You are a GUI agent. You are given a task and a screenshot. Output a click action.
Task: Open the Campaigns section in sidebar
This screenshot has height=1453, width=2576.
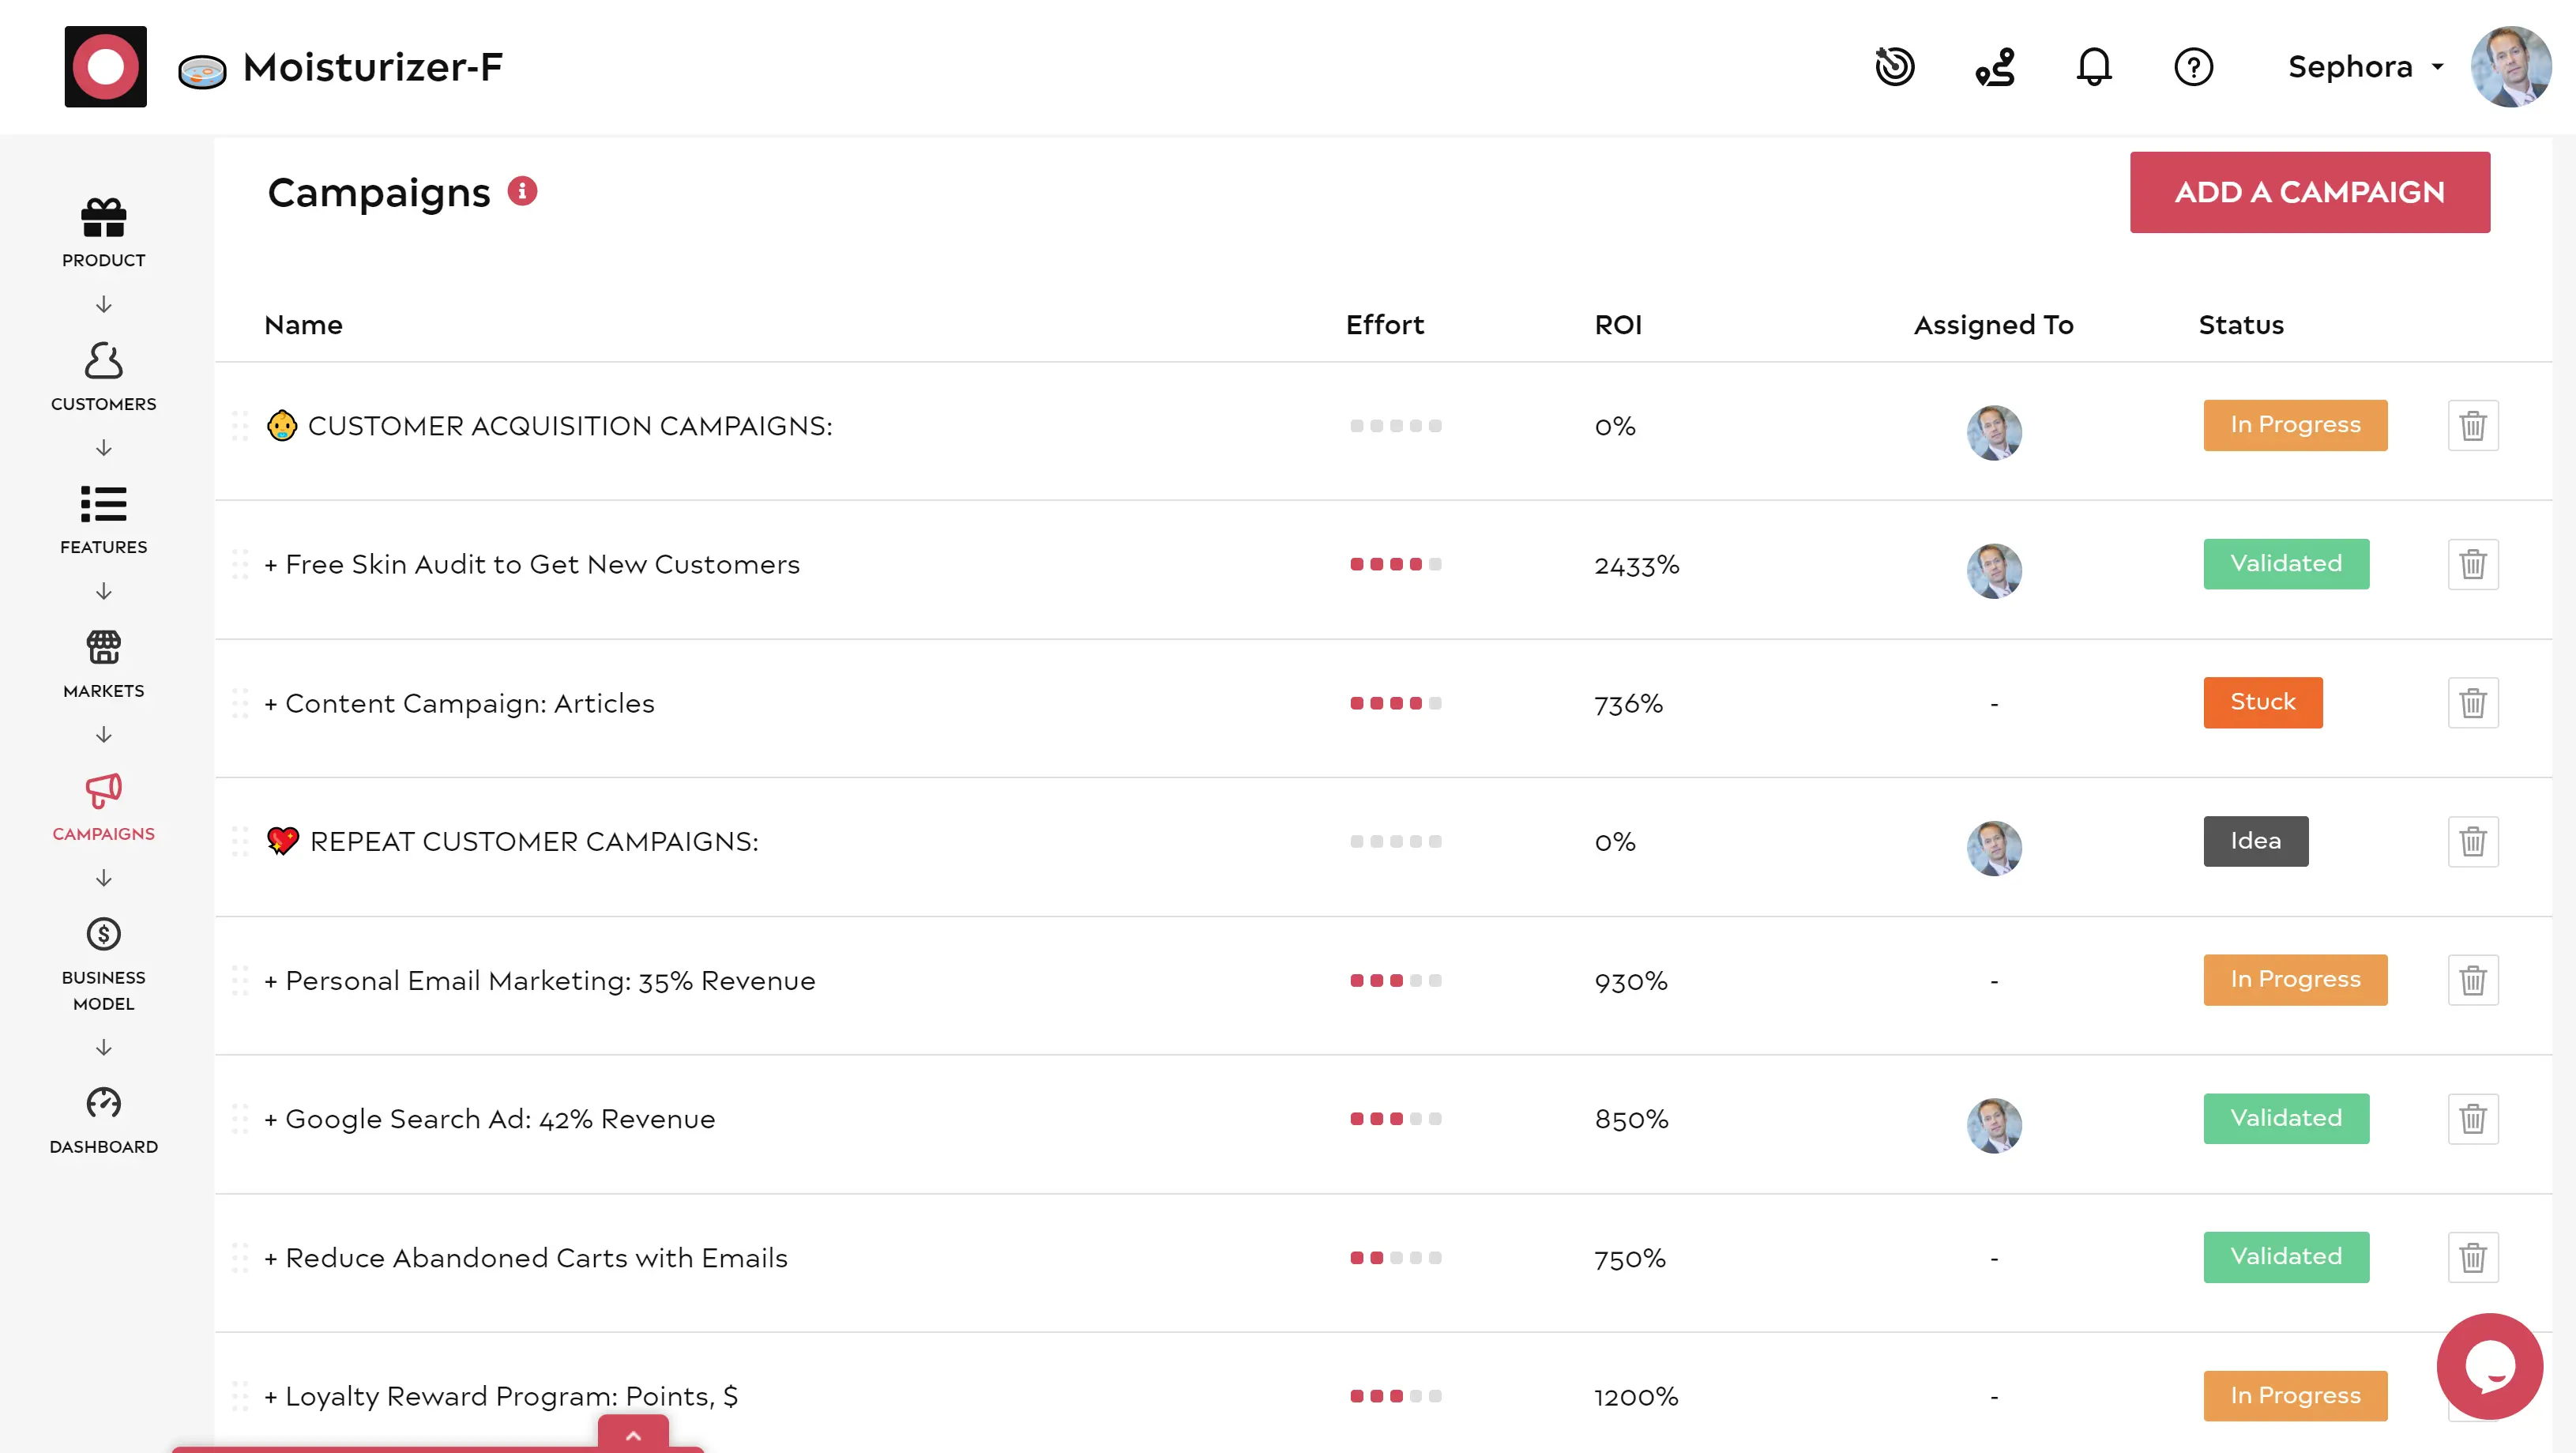103,806
